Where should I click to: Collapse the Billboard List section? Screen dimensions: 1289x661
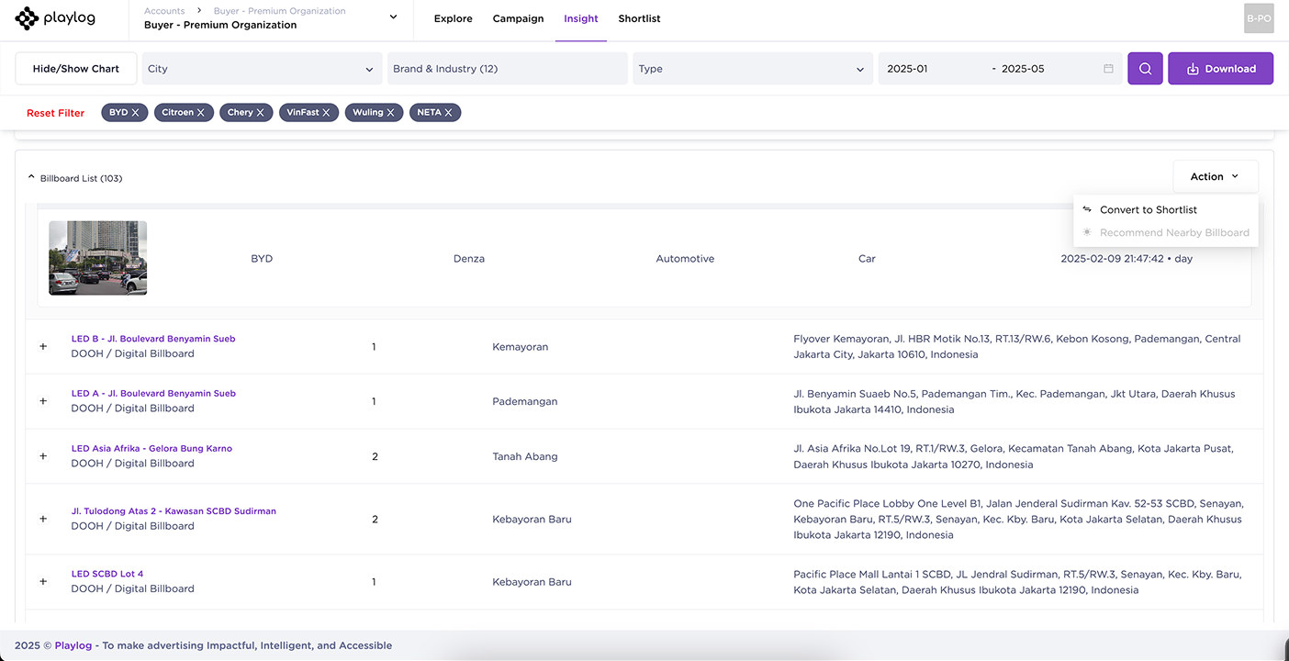pyautogui.click(x=31, y=178)
